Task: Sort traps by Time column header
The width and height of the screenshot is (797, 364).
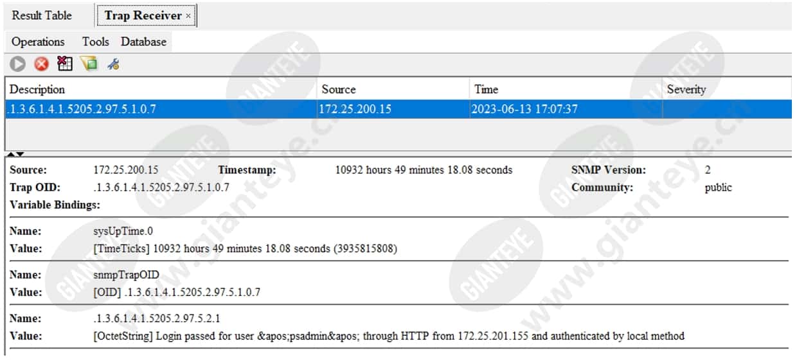Action: click(x=566, y=89)
